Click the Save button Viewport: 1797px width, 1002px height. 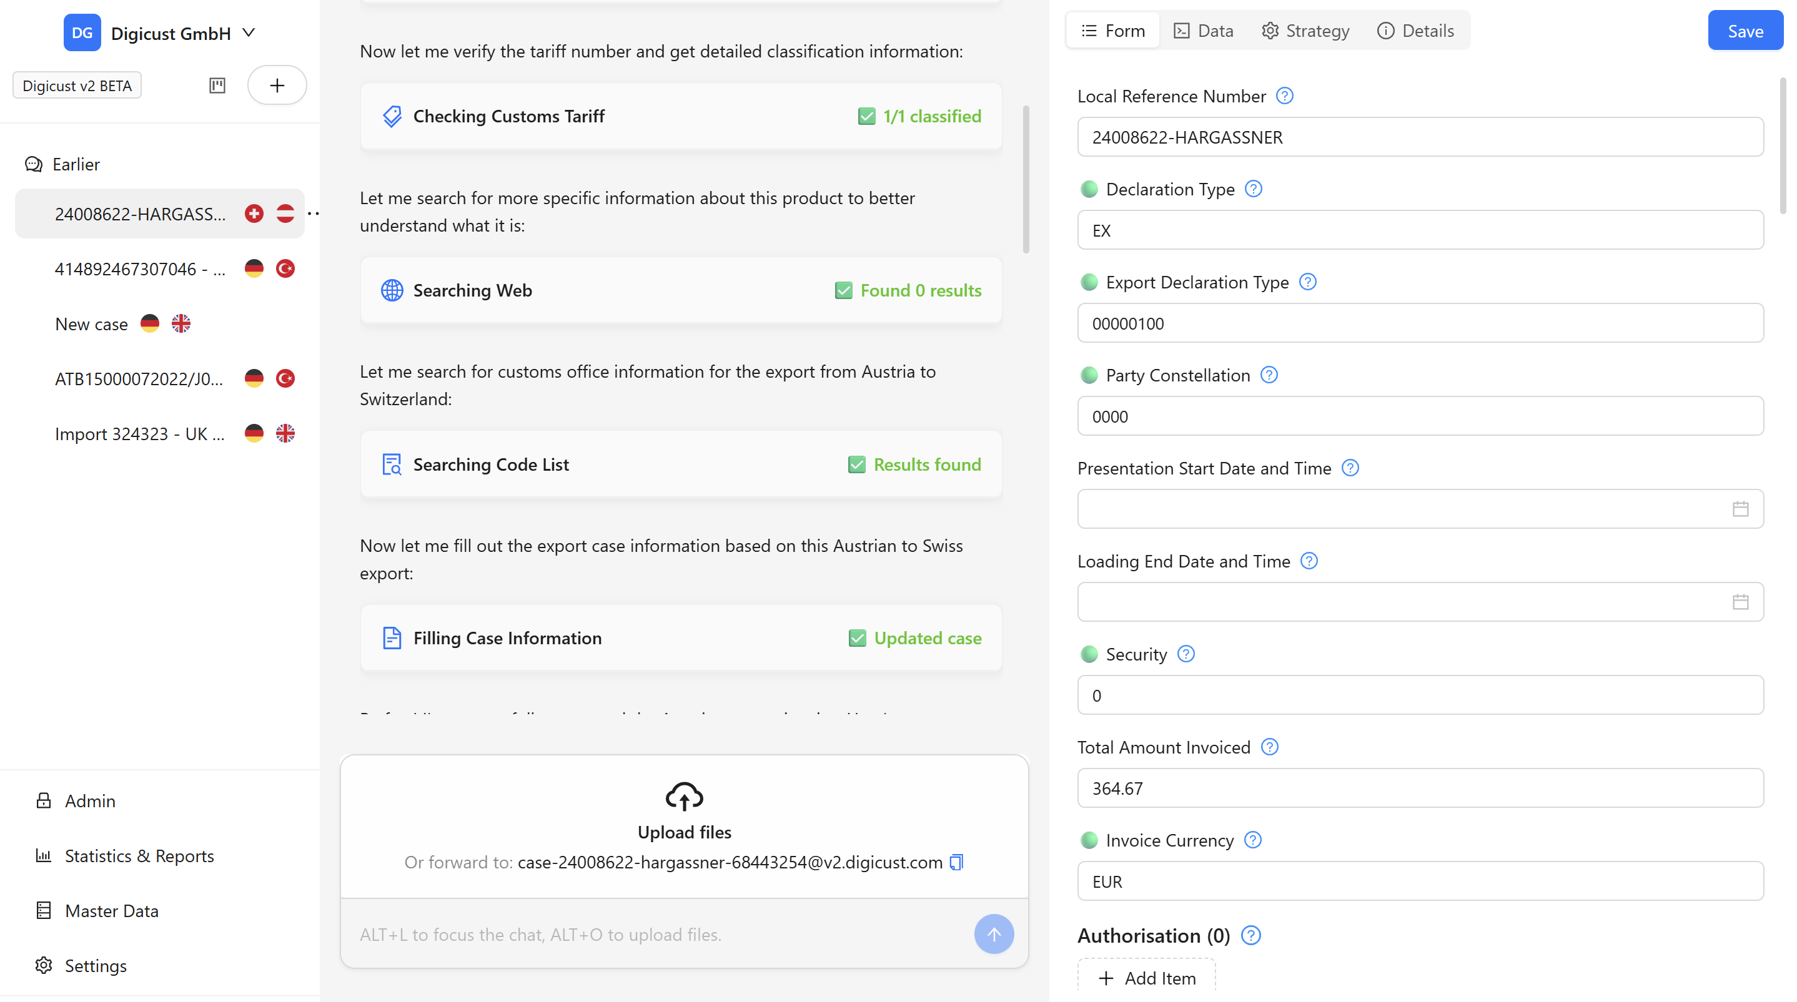pyautogui.click(x=1745, y=31)
